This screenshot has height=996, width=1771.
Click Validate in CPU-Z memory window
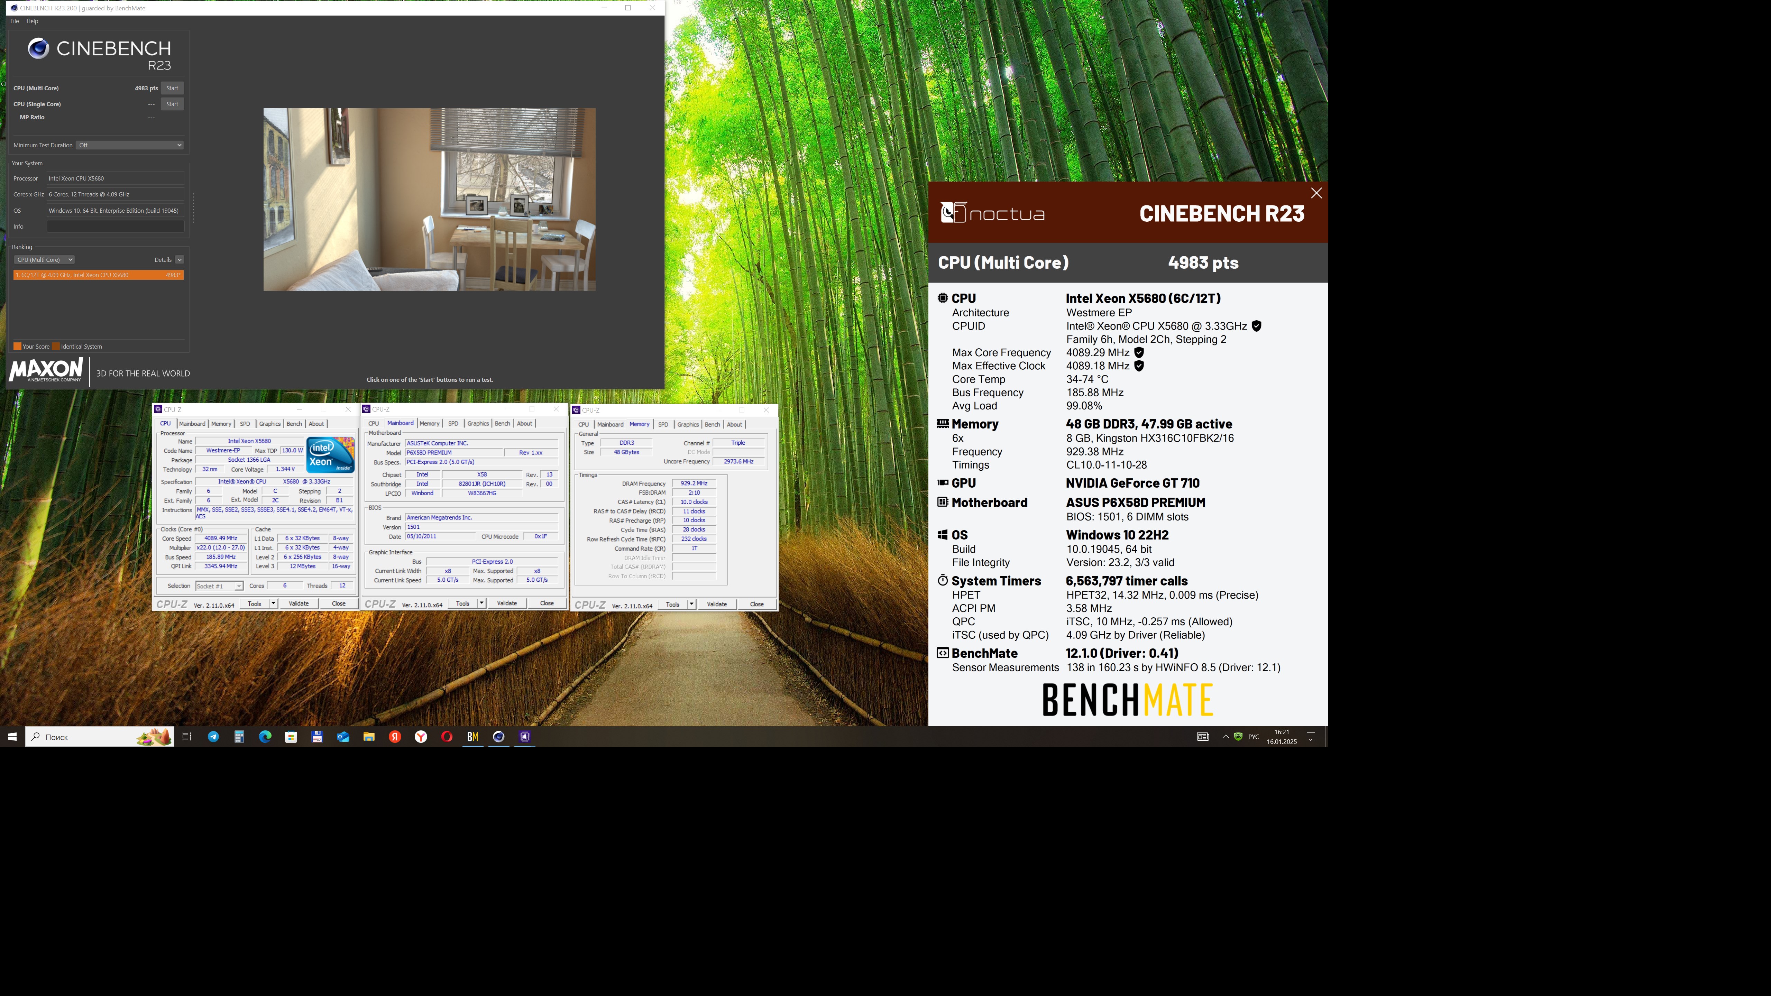[716, 604]
